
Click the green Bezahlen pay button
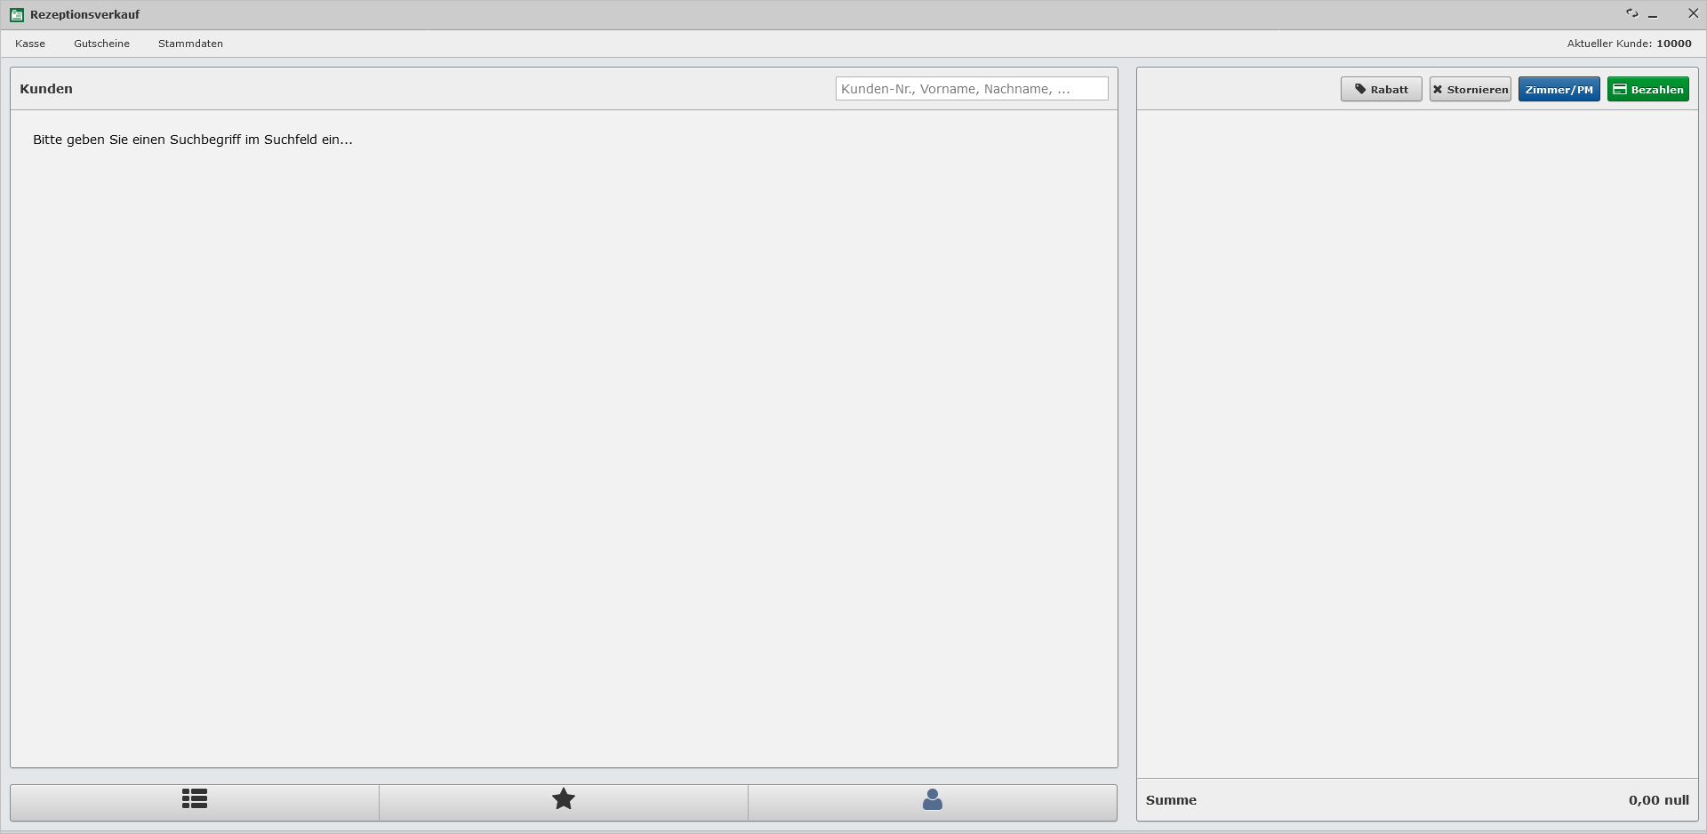(1648, 89)
